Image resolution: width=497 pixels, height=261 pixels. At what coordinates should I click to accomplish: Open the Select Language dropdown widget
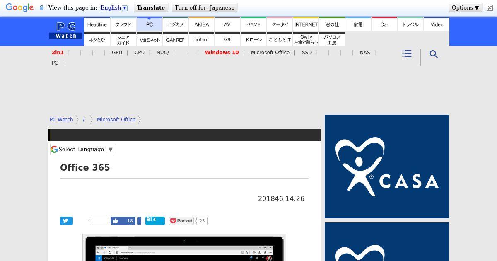tap(82, 149)
